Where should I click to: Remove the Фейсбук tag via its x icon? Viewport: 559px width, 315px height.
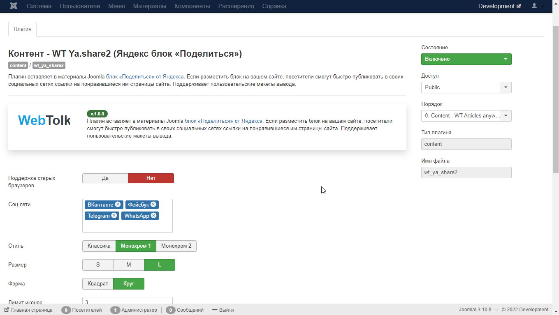coord(153,205)
